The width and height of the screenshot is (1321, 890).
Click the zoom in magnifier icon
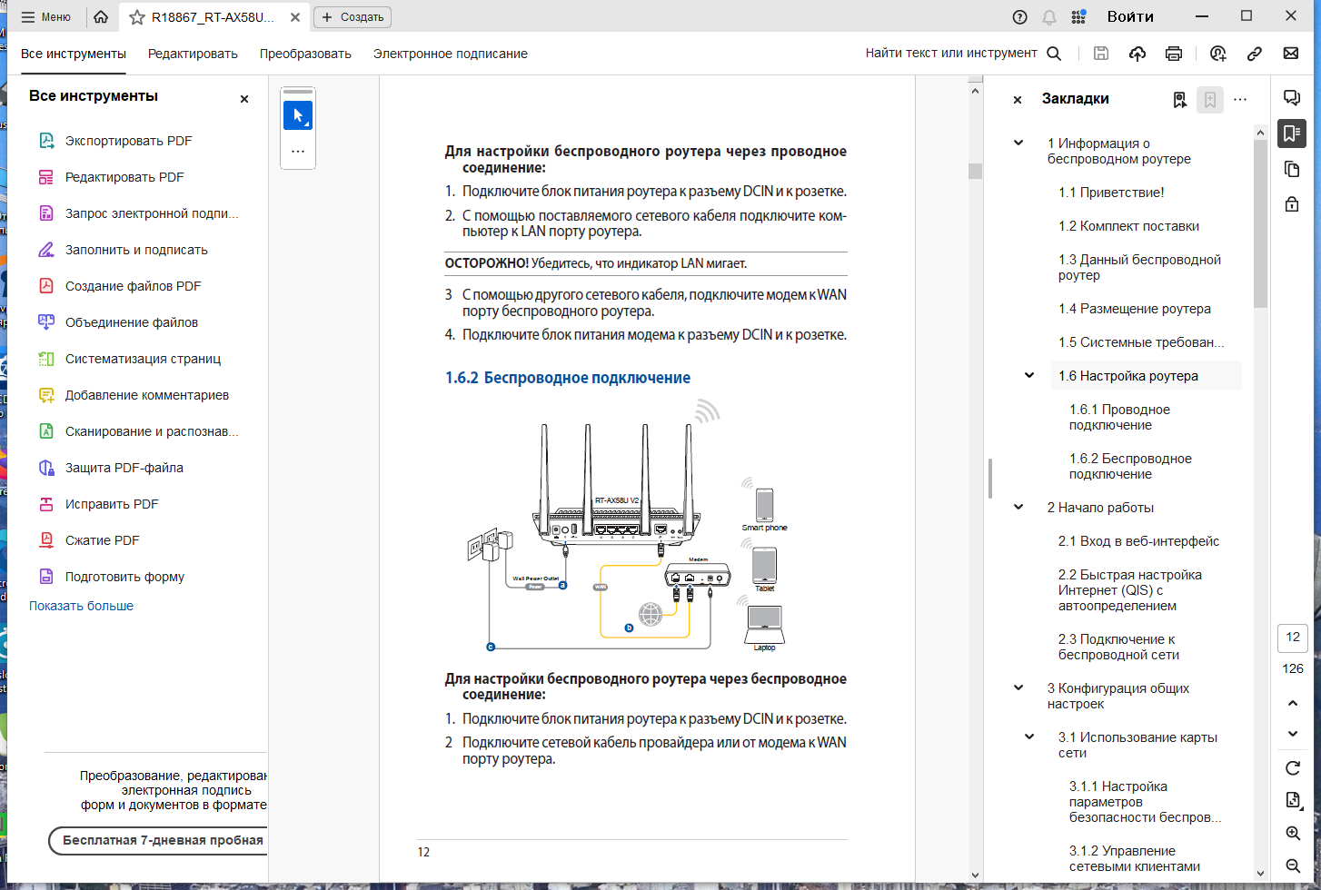(1293, 834)
